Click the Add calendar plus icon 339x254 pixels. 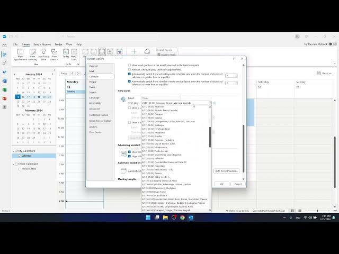click(x=134, y=51)
